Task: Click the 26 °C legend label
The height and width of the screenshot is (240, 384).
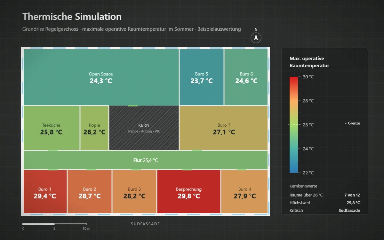Action: click(308, 125)
